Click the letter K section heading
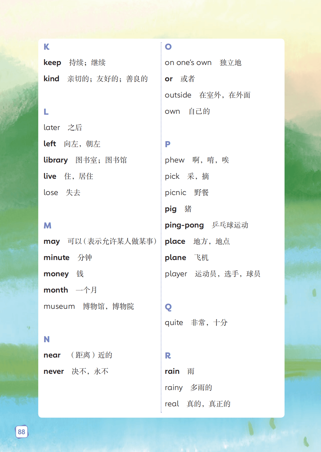This screenshot has width=321, height=452. (x=47, y=47)
